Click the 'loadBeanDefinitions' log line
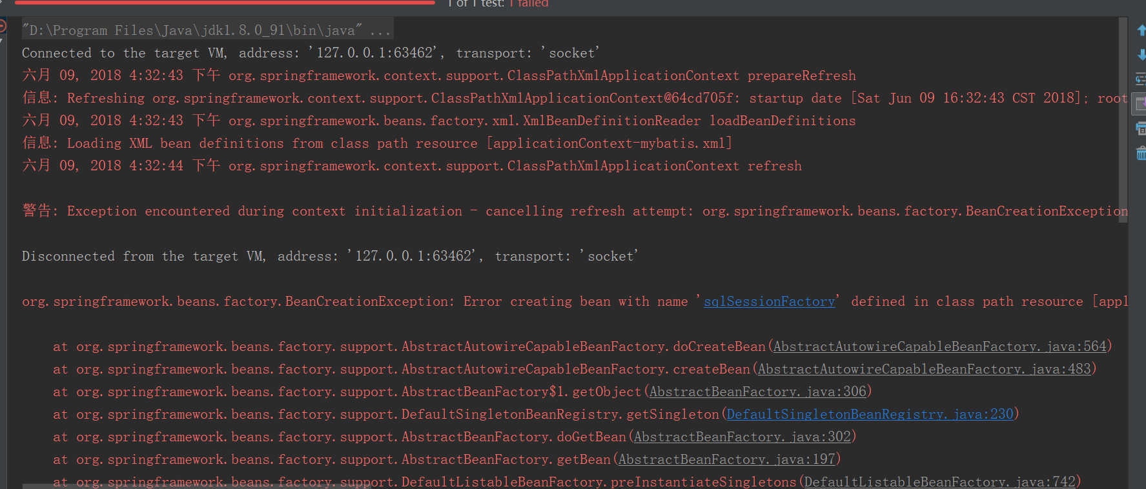Screen dimensions: 1146x489 tap(439, 121)
